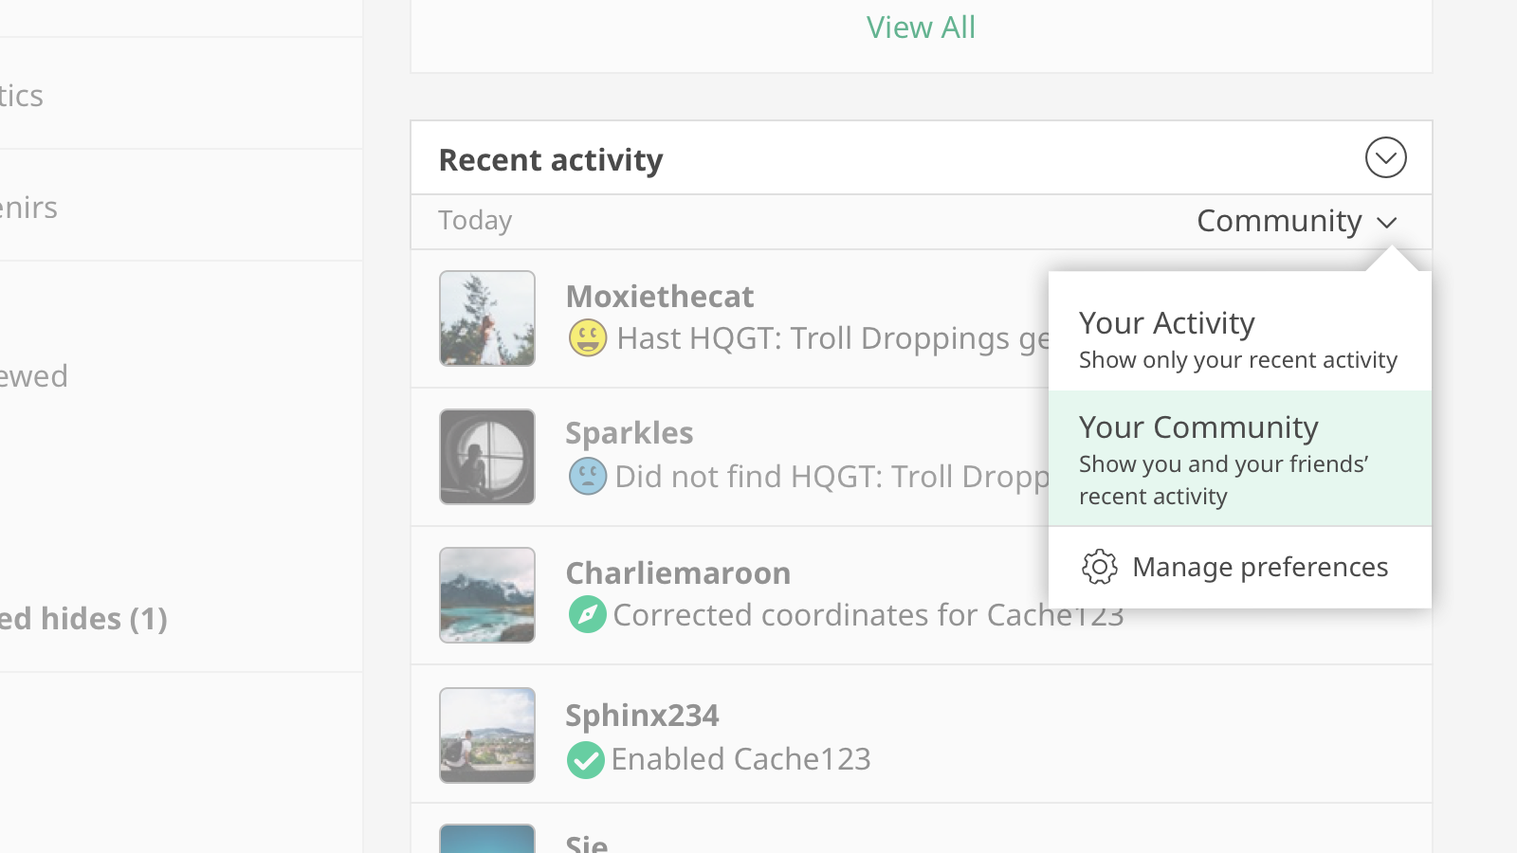Open Sphinx234's profile name
The width and height of the screenshot is (1517, 853).
[642, 716]
